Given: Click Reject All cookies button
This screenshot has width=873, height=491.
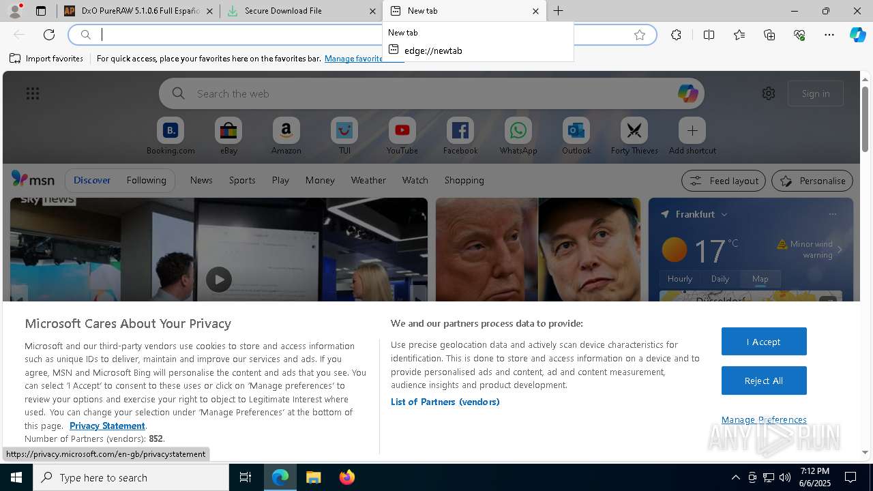Looking at the screenshot, I should 764,381.
